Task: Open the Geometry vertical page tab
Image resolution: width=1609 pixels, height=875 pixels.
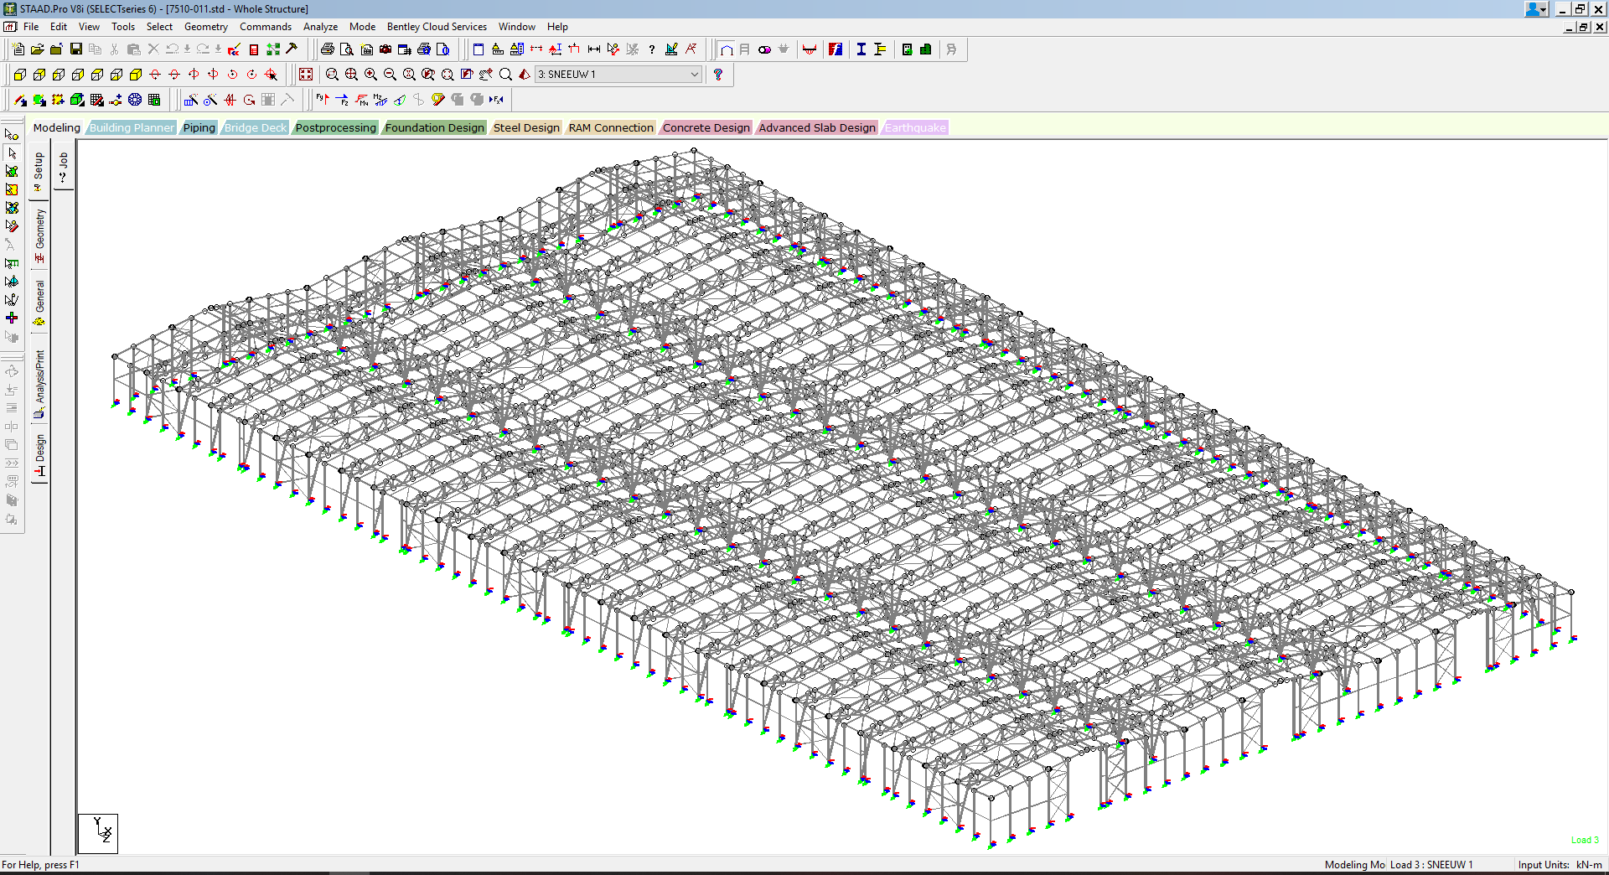Action: point(39,236)
